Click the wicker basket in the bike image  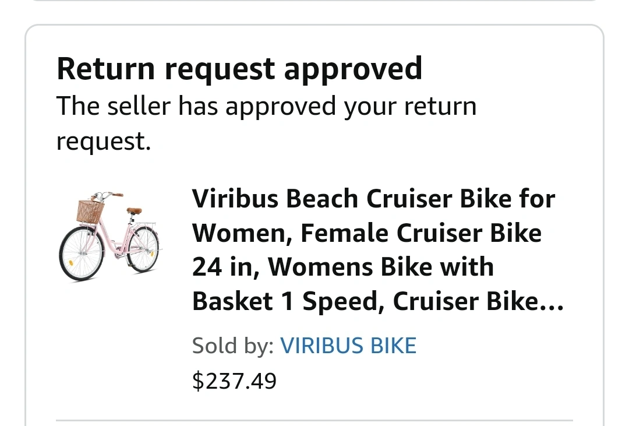[90, 211]
